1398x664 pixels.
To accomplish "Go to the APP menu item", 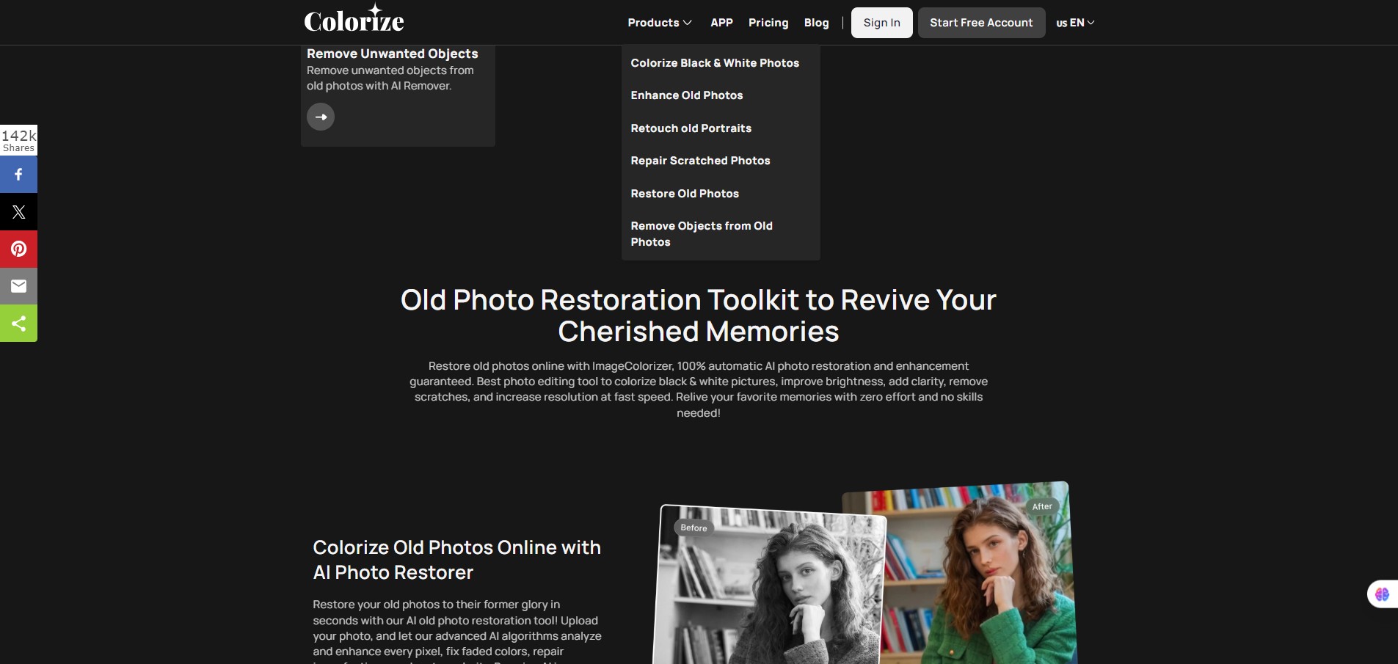I will 721,22.
